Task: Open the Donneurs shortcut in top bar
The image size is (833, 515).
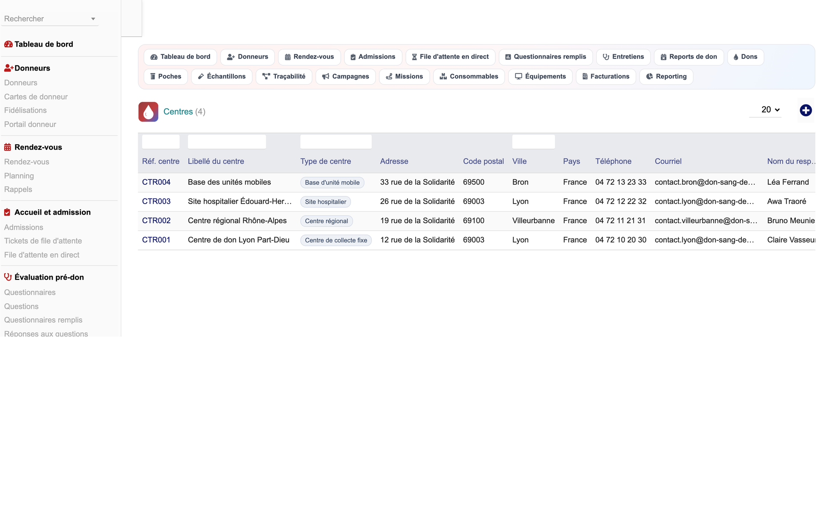Action: 247,57
